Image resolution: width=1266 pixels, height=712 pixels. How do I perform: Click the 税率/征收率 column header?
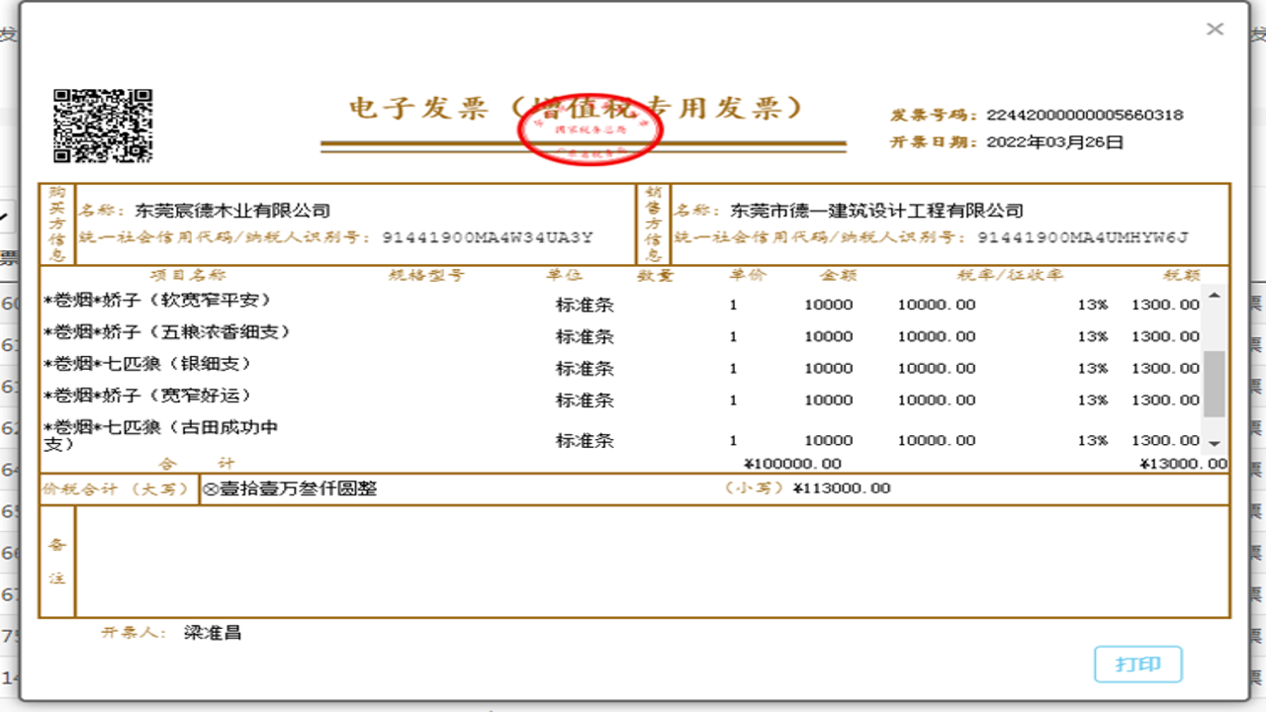pos(1010,275)
